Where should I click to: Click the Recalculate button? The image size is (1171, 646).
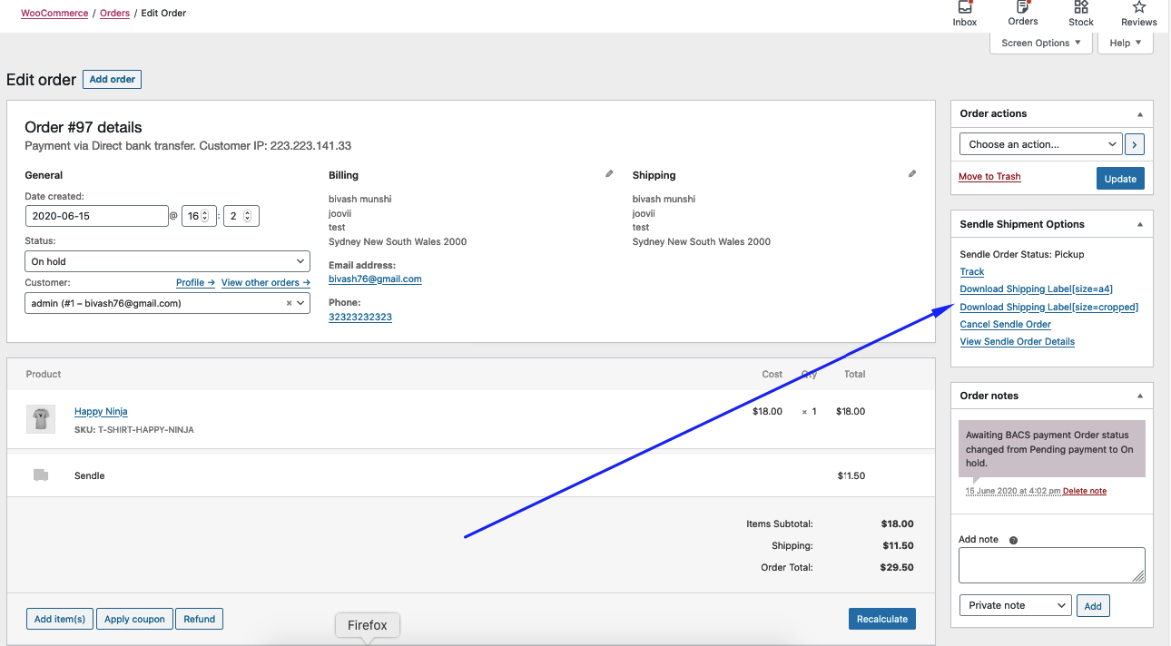881,619
